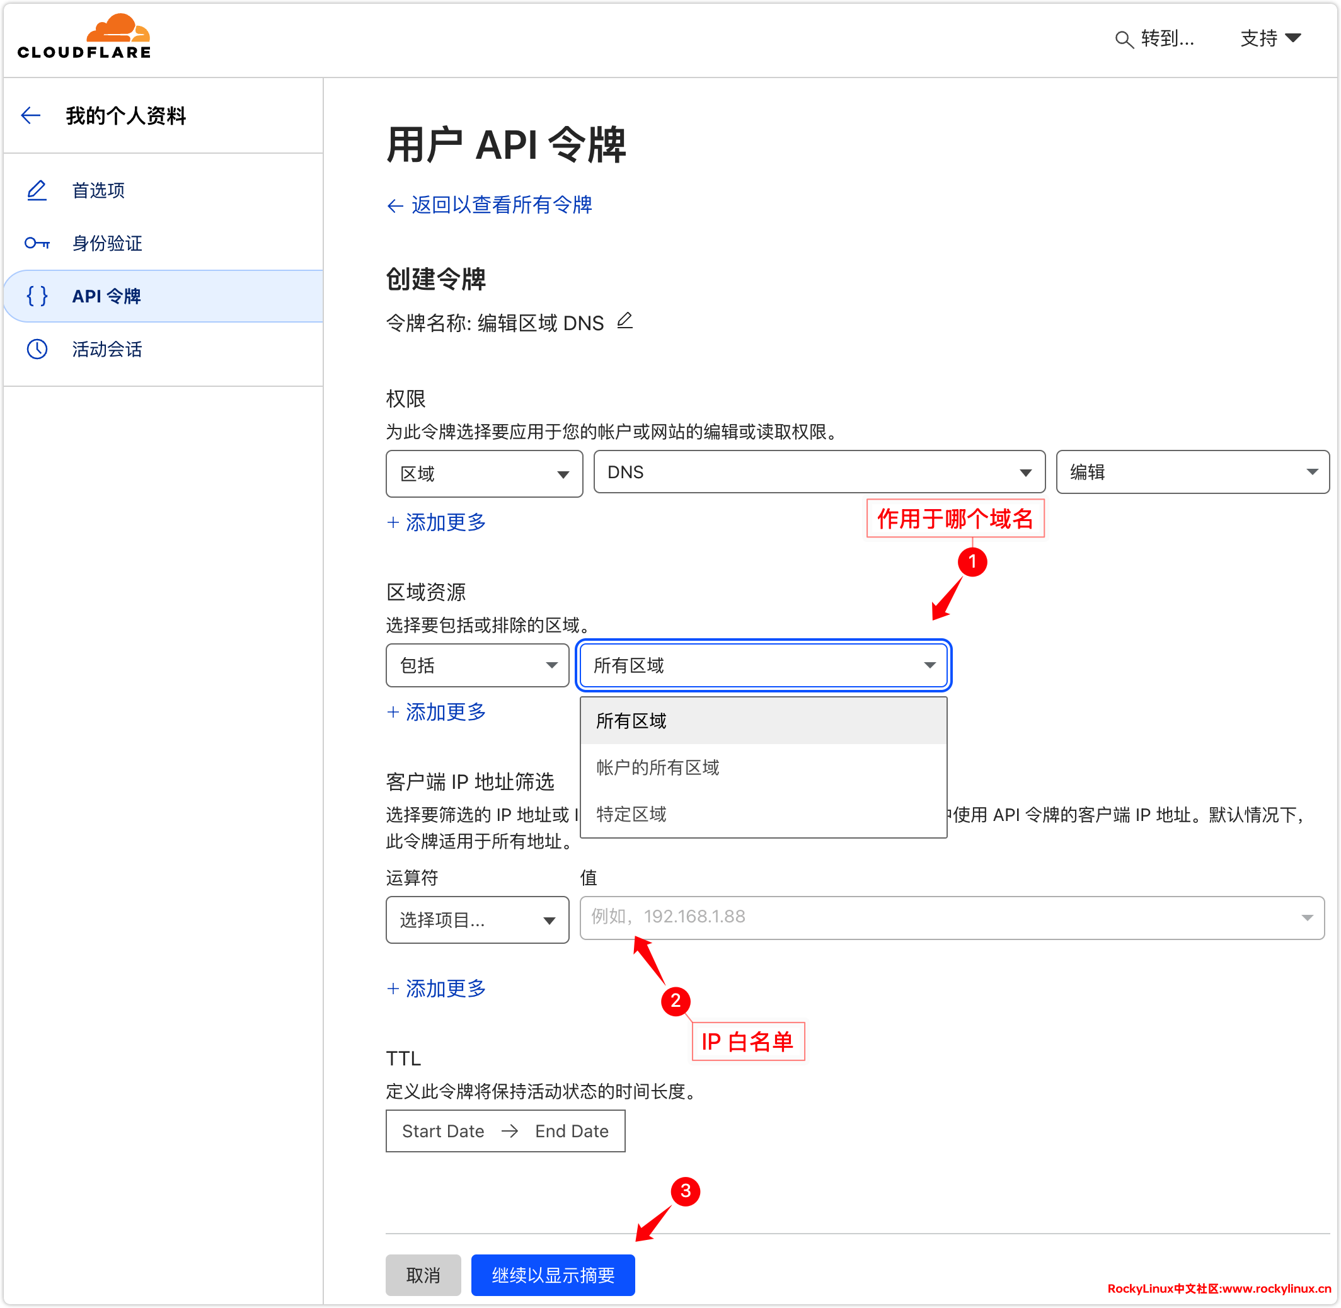Open the 支持 dropdown menu
1341x1308 pixels.
(x=1270, y=38)
